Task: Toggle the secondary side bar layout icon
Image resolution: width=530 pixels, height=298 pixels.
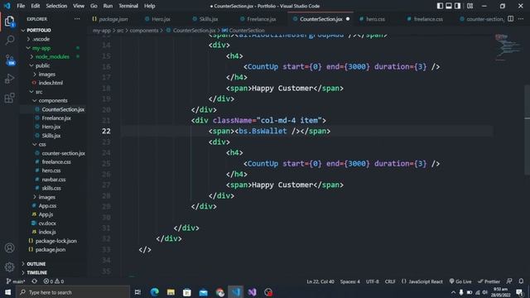Action: pyautogui.click(x=457, y=6)
